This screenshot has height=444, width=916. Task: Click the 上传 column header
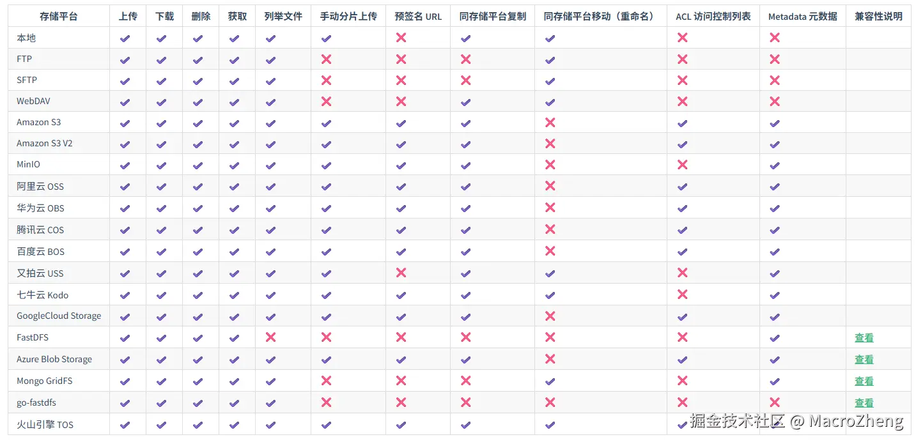pyautogui.click(x=128, y=16)
